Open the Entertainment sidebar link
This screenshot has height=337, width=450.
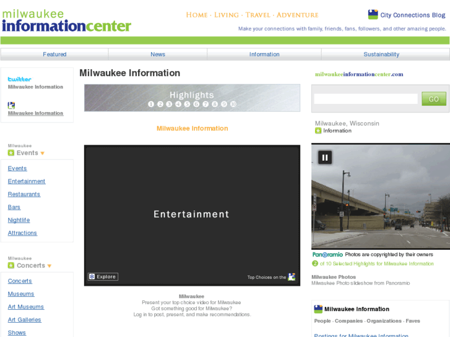coord(27,181)
